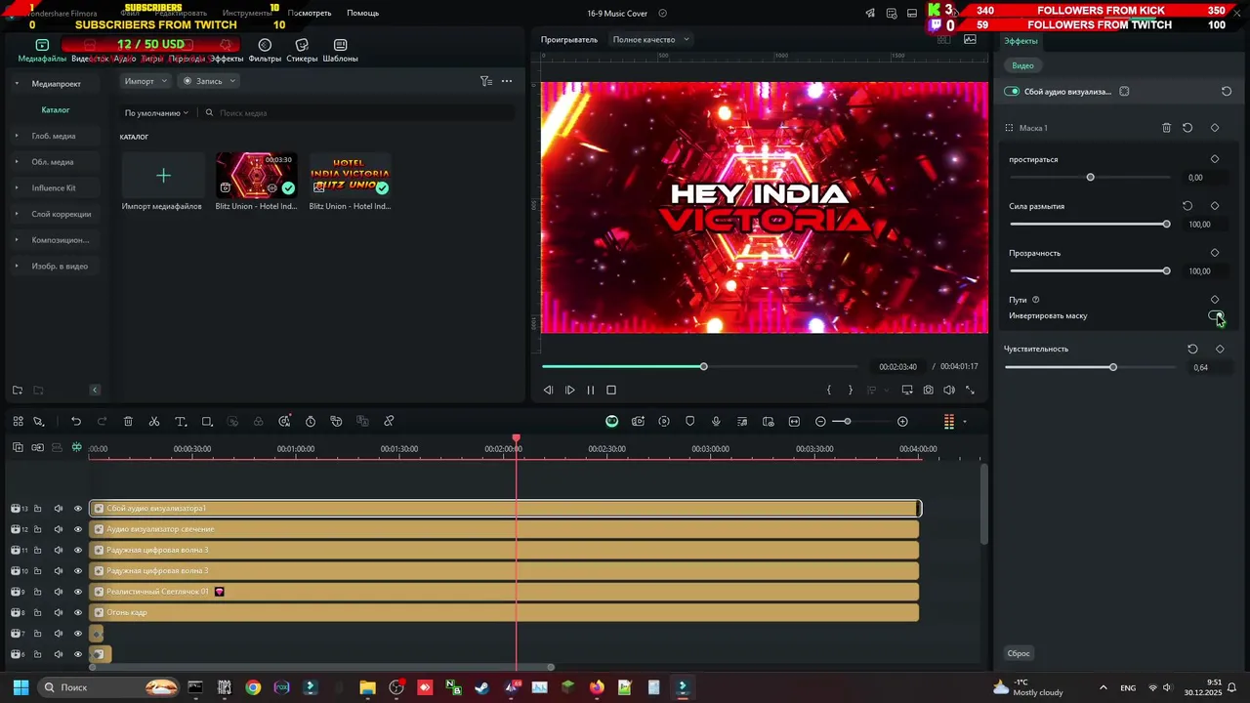Screen dimensions: 1250x703
Task: Zoom in the timeline with plus button
Action: tap(902, 422)
